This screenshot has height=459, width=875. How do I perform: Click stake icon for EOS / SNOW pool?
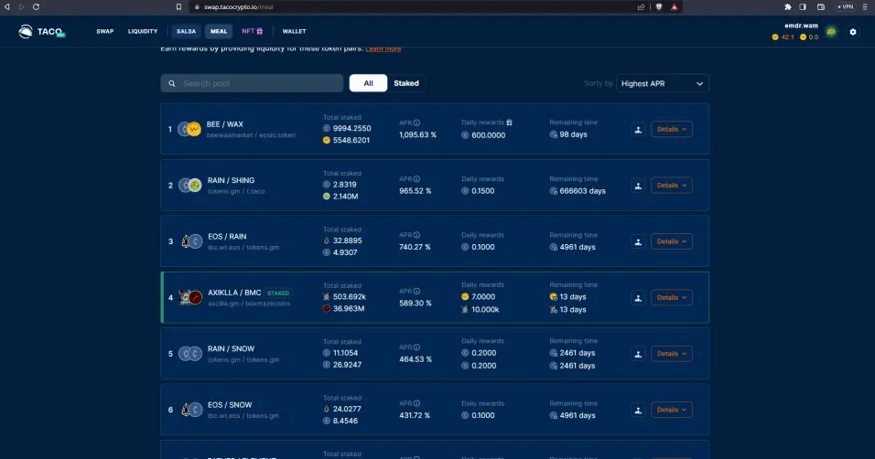point(638,410)
